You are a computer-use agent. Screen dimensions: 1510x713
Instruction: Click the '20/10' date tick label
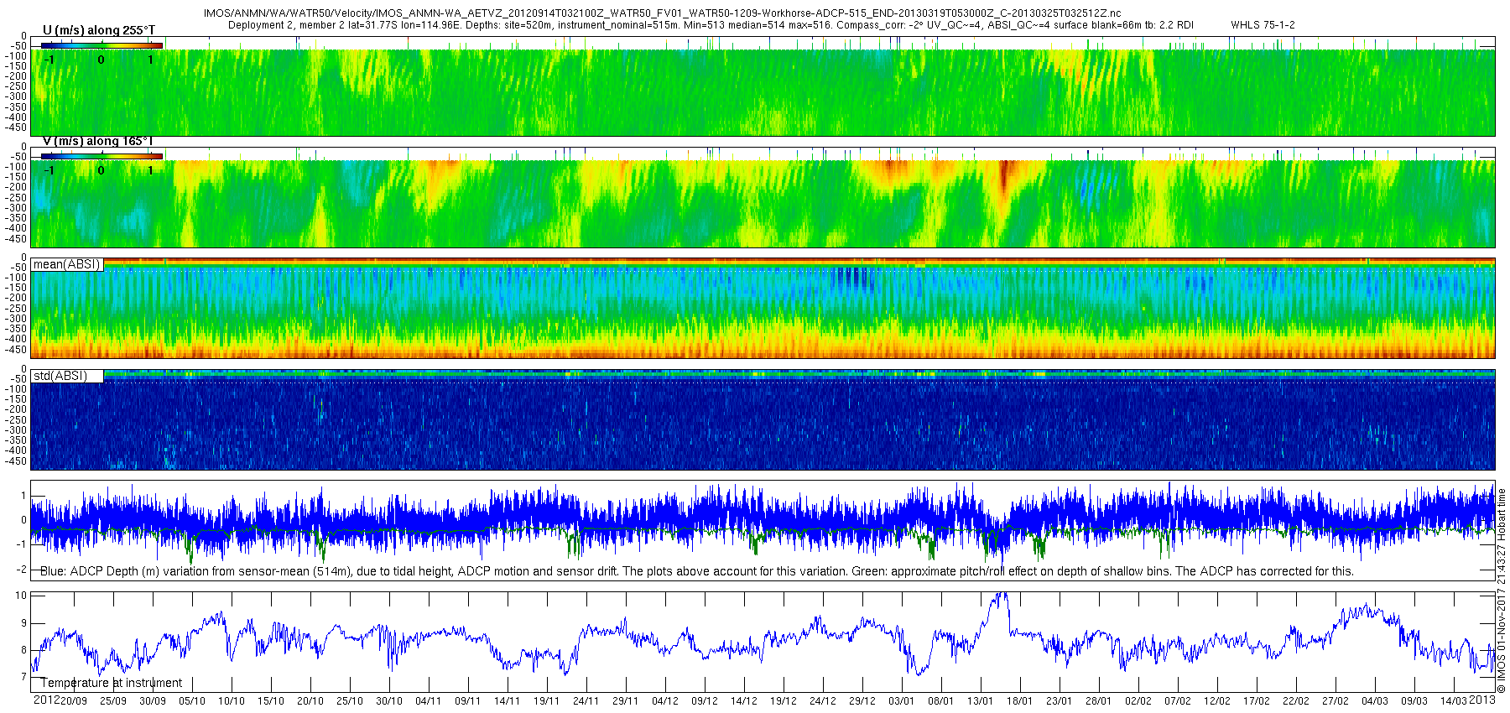pyautogui.click(x=310, y=701)
